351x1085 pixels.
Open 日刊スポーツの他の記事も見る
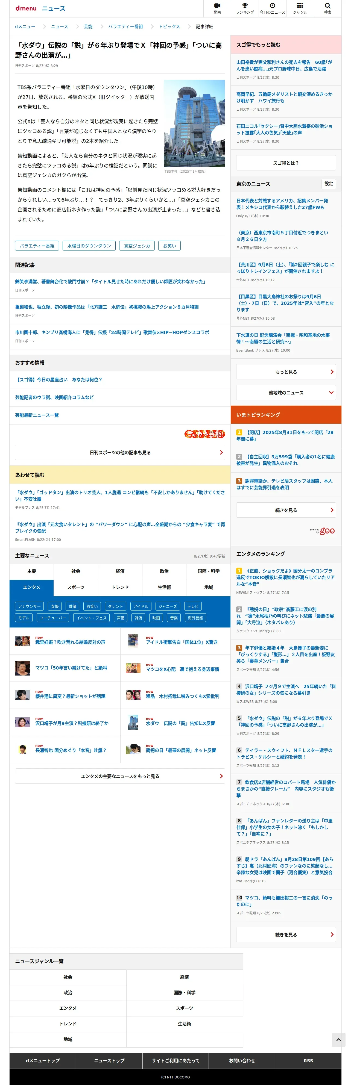[120, 452]
